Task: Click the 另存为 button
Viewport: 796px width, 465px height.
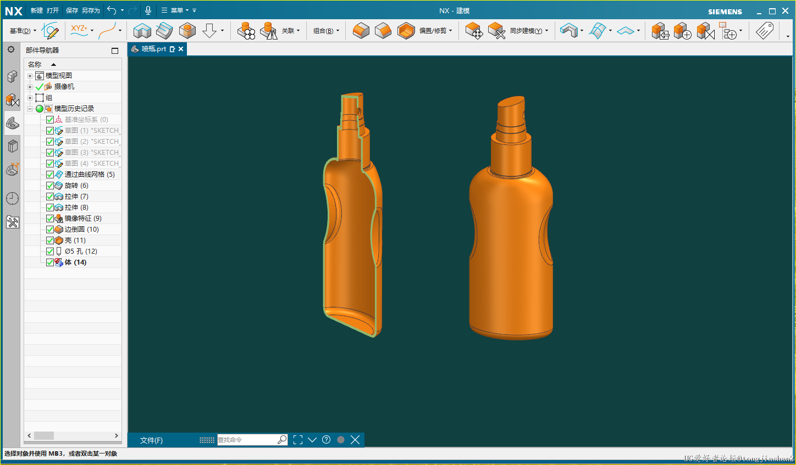Action: tap(91, 10)
